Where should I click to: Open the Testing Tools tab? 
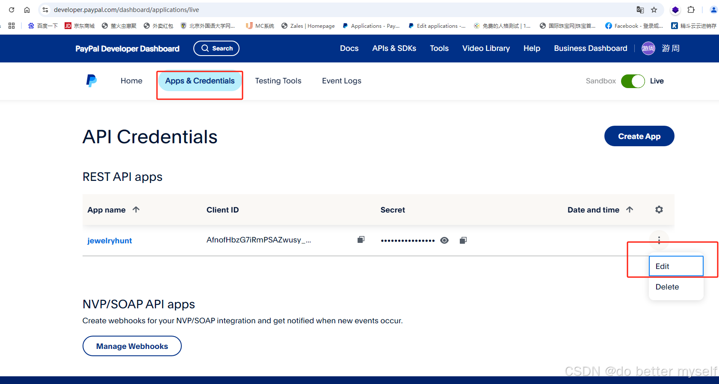tap(278, 81)
